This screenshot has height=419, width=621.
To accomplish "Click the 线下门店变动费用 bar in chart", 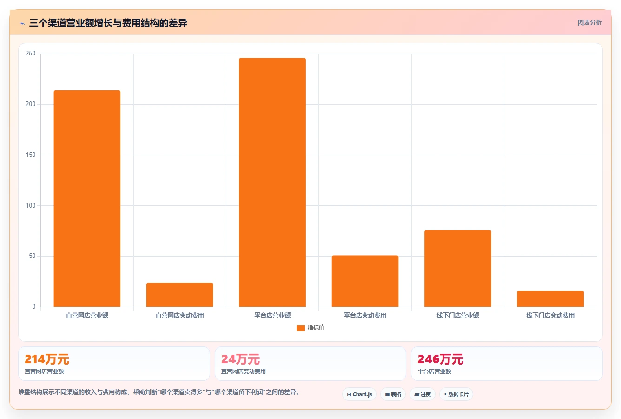I will coord(550,299).
